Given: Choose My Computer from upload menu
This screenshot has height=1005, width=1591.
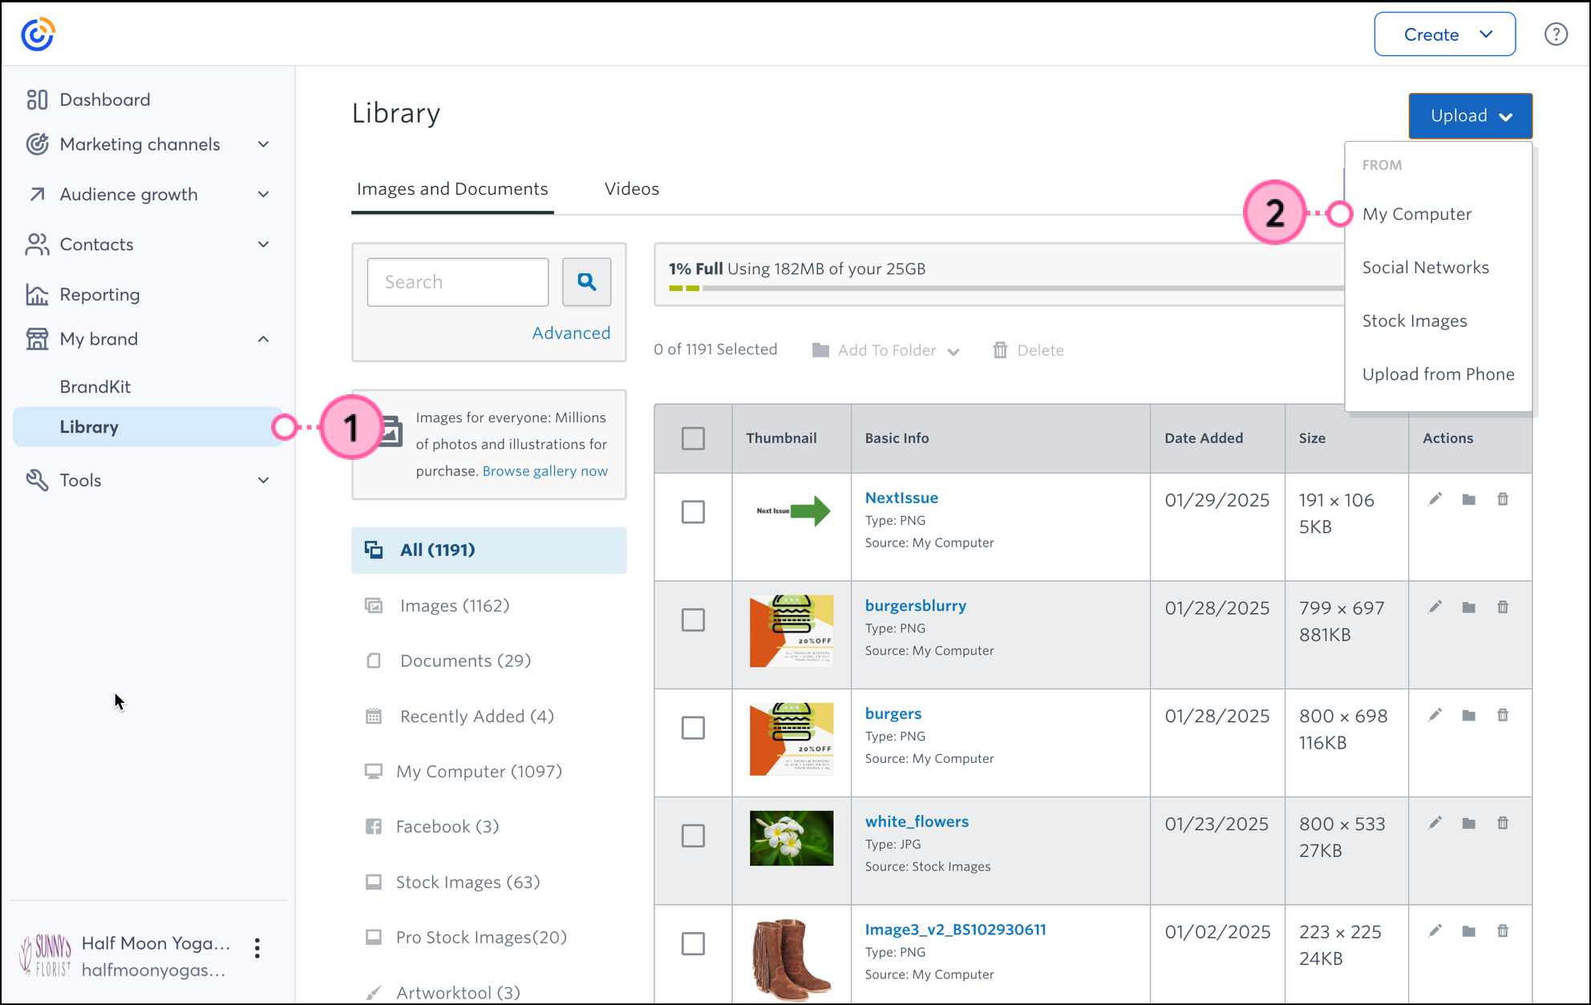Looking at the screenshot, I should 1417,214.
